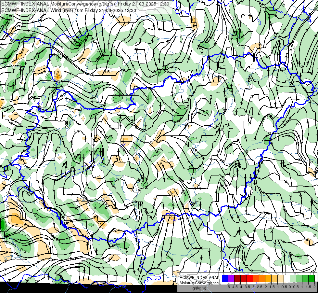Pick the red swatch between -4 and -3.5
This screenshot has width=318, height=293.
pos(244,278)
